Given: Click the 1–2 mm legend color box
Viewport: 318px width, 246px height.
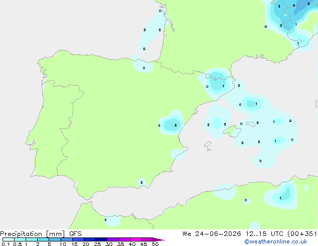Looking at the screenshot, I should click(x=32, y=239).
